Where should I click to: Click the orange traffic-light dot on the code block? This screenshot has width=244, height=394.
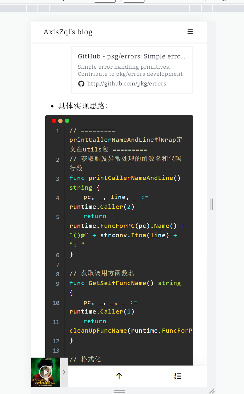pyautogui.click(x=60, y=121)
